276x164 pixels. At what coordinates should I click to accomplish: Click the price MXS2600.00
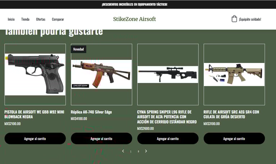pyautogui.click(x=146, y=129)
